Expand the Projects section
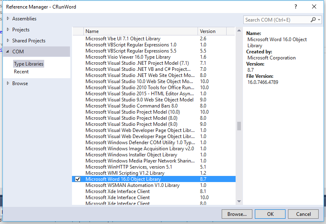Viewport: 326px width, 224px height. [x=8, y=29]
